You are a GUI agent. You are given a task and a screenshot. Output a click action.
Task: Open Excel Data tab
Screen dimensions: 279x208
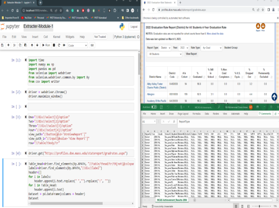pos(207,114)
